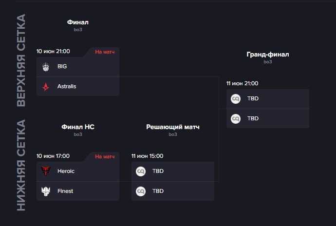This screenshot has height=226, width=336.
Task: Click the 'ВЕРХНЯЯ СЕТКА' vertical label
Action: (x=21, y=60)
